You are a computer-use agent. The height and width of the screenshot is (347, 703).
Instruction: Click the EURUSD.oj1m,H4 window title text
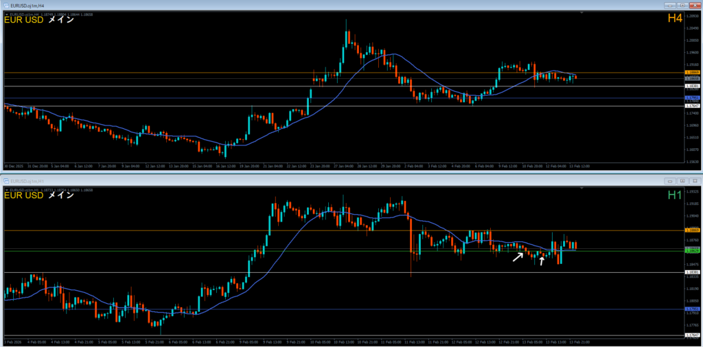click(x=26, y=5)
